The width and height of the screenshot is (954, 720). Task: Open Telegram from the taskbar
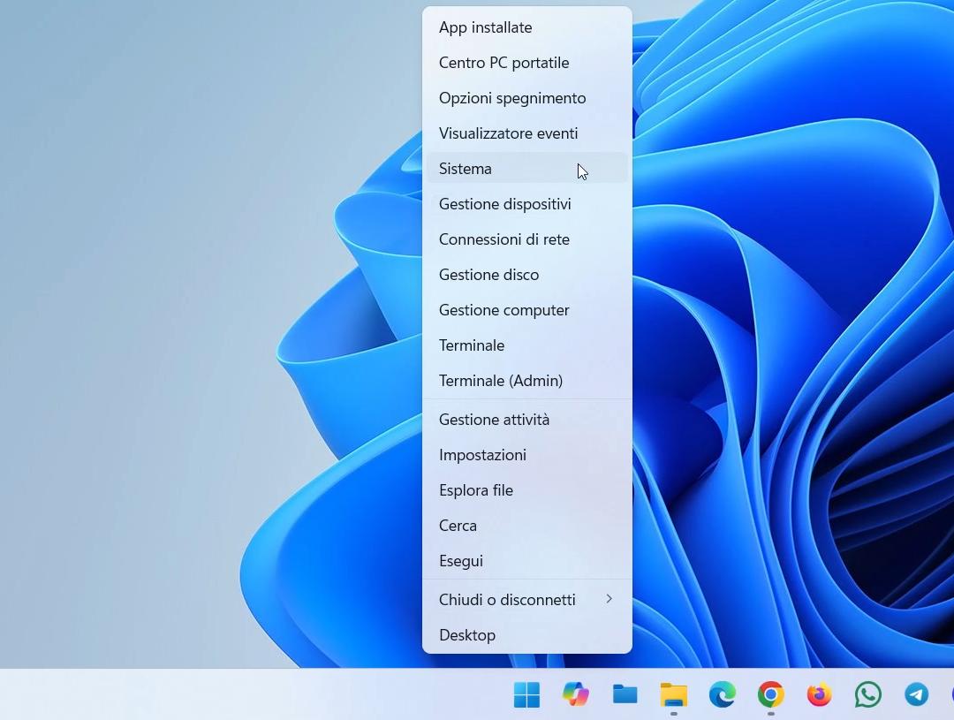[x=917, y=695]
